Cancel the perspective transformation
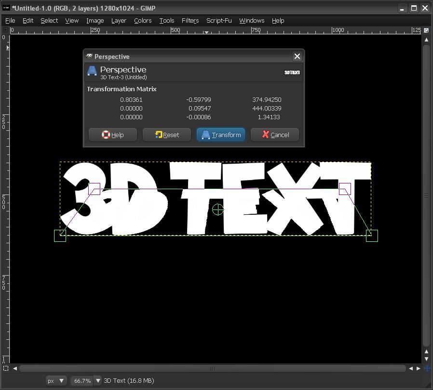The width and height of the screenshot is (433, 390). pos(274,135)
